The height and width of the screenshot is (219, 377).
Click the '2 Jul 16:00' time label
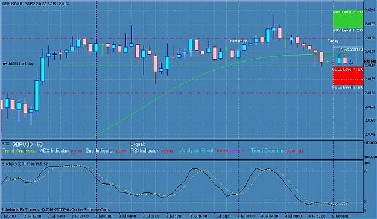coord(56,216)
